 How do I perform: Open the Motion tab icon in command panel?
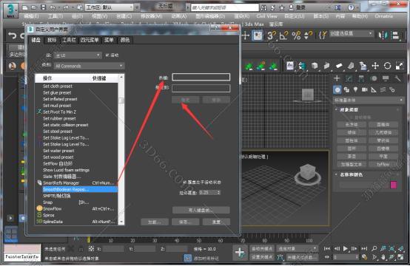[374, 78]
